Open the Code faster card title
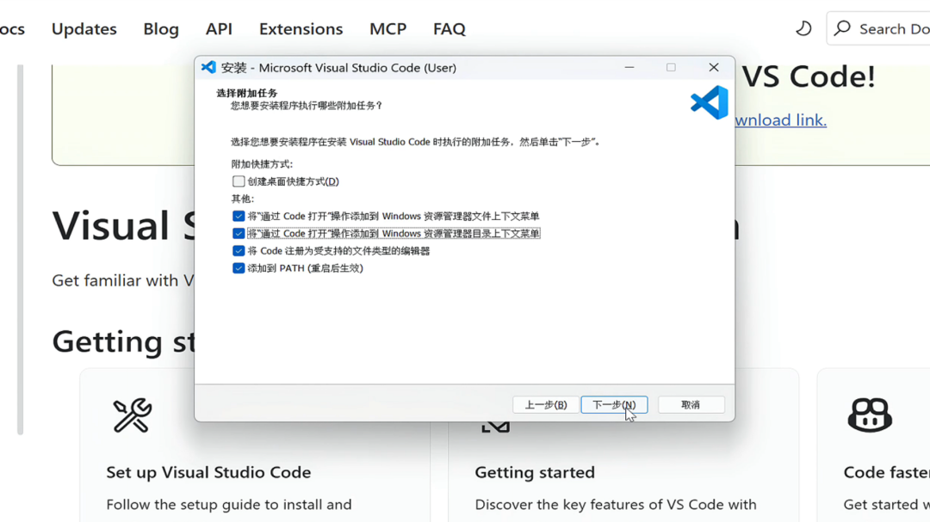Image resolution: width=930 pixels, height=522 pixels. 886,472
